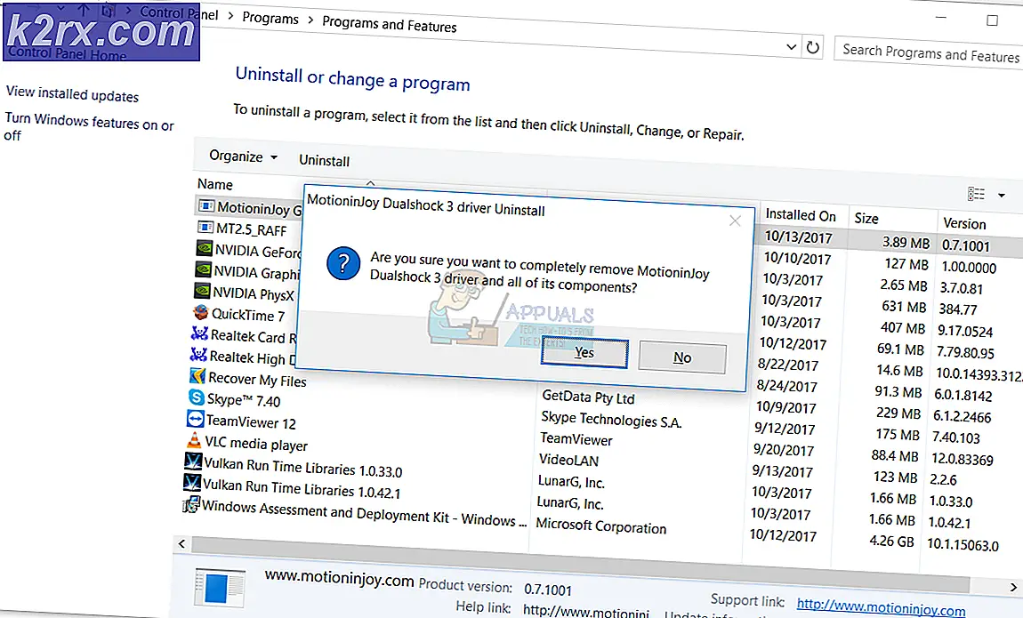Sort list by Installed On column
1023x618 pixels.
click(x=801, y=214)
